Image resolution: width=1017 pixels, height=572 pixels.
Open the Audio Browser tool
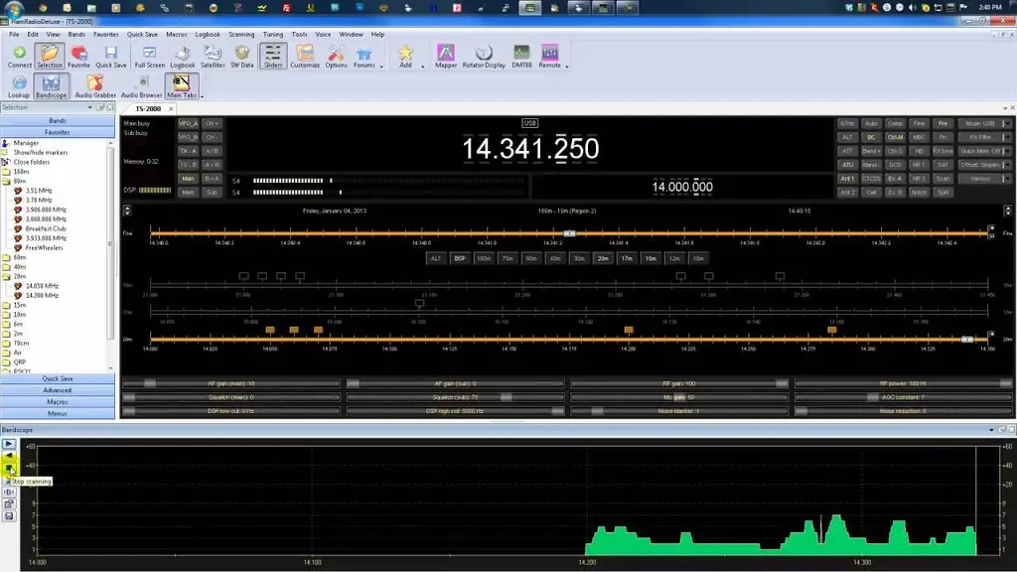[x=141, y=86]
